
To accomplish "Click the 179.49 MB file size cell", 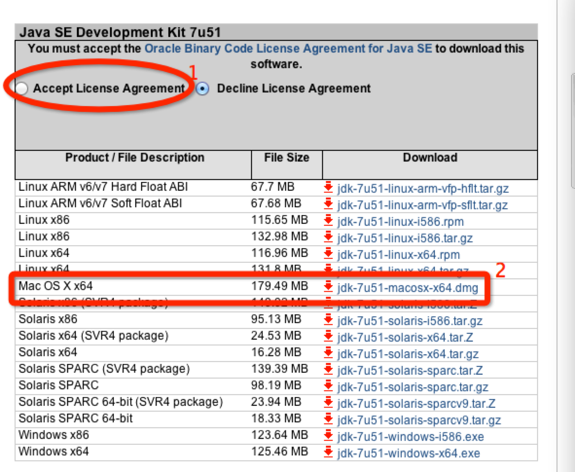I will [x=279, y=286].
